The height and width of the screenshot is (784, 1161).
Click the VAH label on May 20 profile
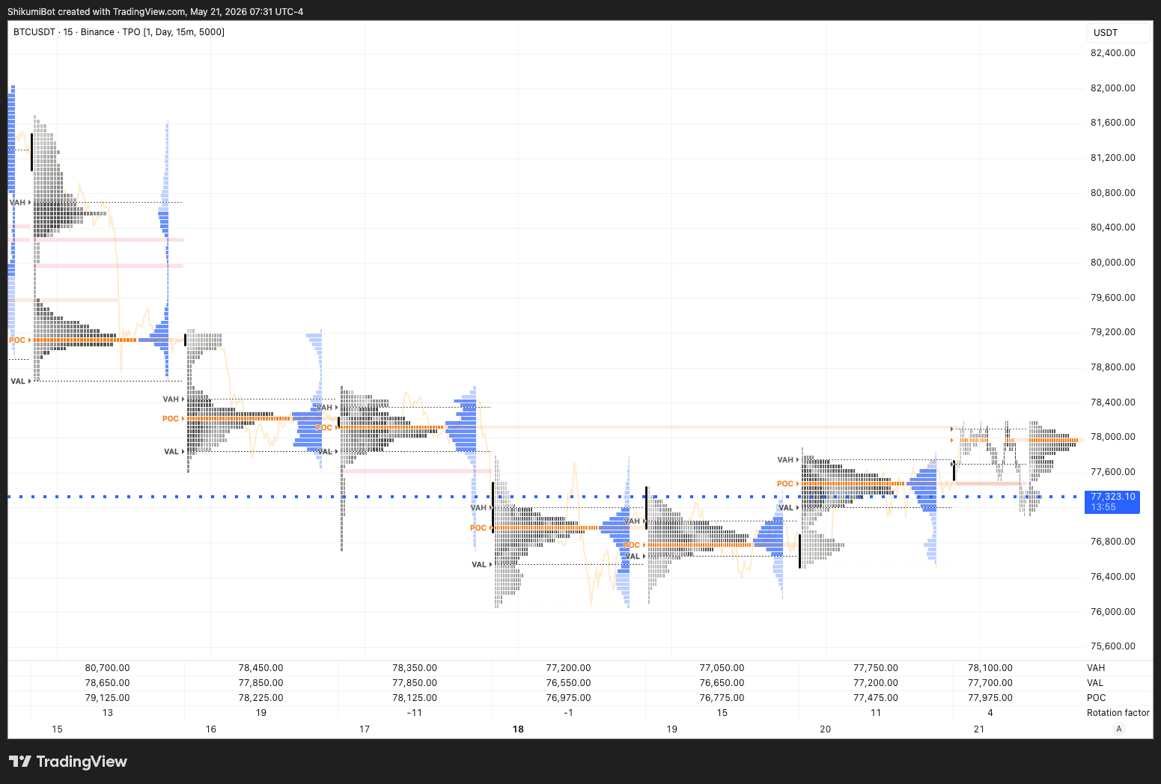tap(784, 460)
